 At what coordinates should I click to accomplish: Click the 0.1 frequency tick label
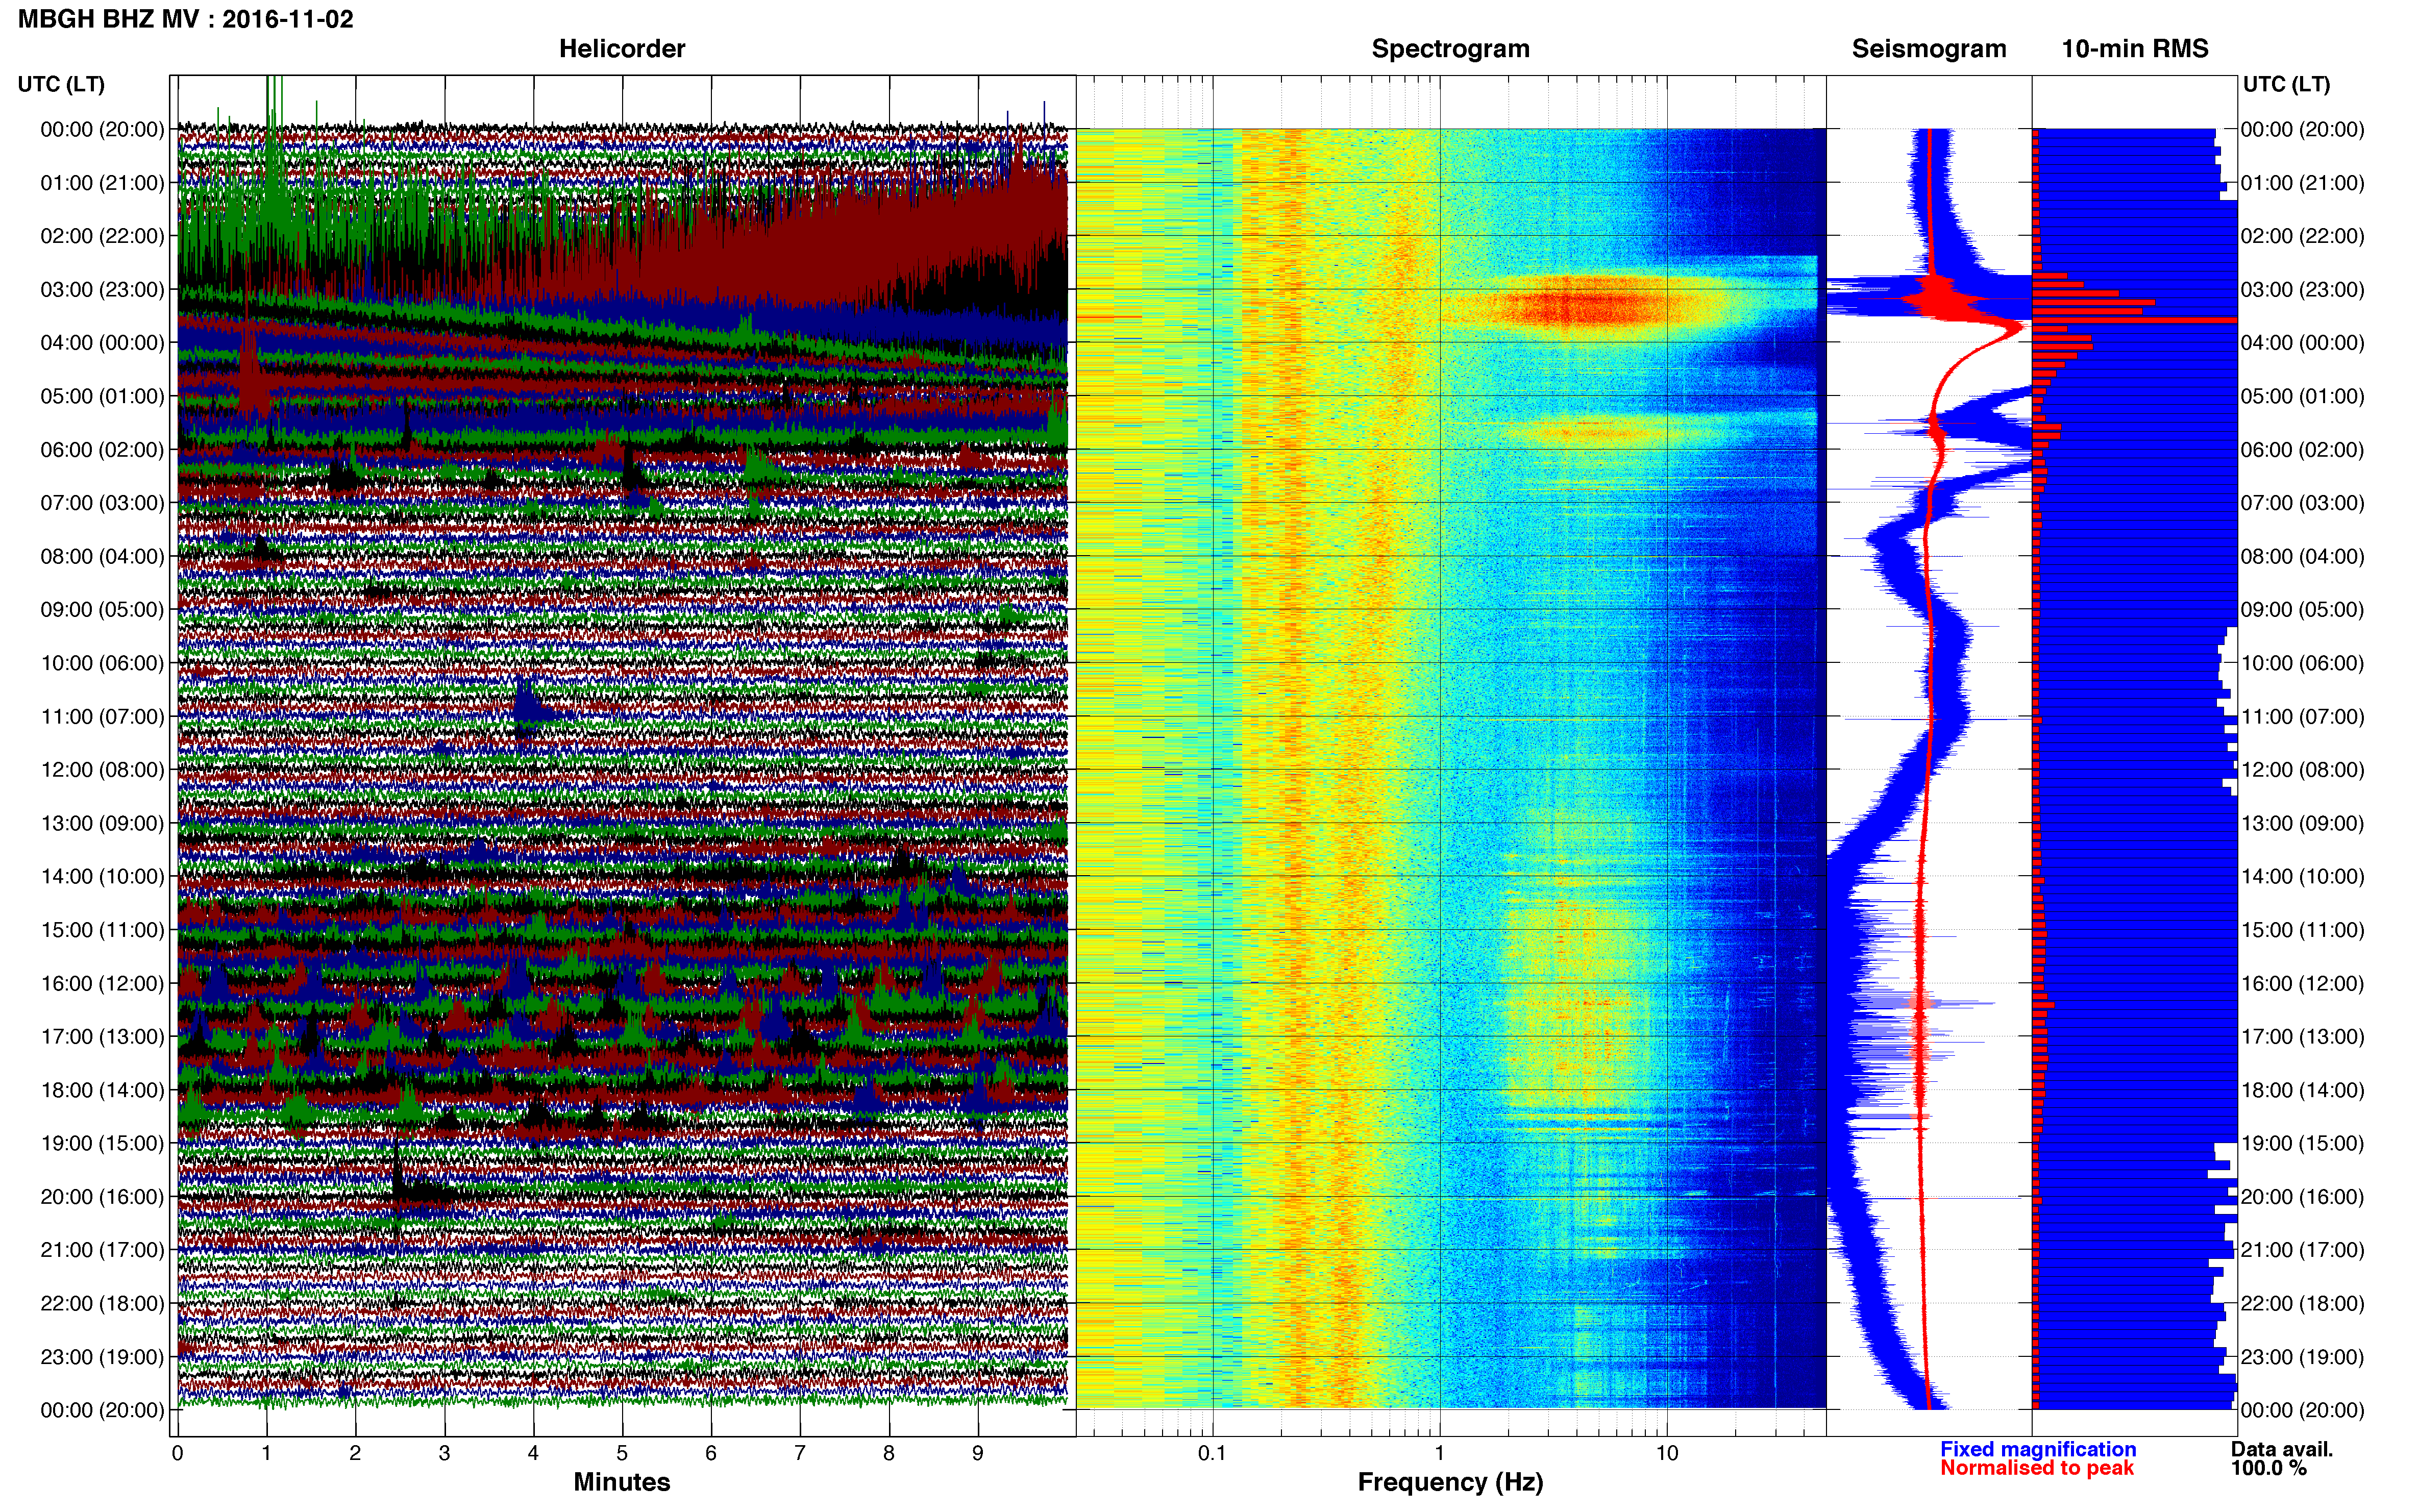coord(1212,1453)
